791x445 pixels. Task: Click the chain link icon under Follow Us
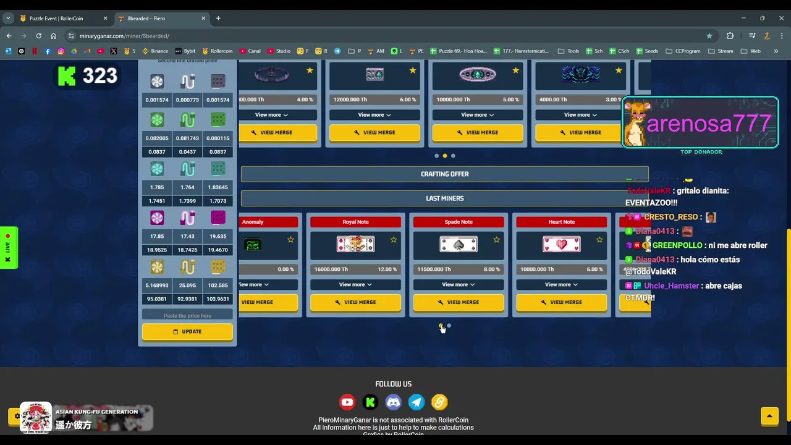(x=439, y=402)
